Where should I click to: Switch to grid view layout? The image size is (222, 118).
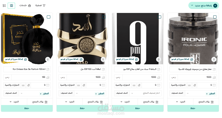pyautogui.click(x=11, y=6)
